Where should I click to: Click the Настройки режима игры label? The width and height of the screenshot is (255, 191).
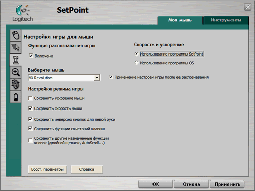56,89
